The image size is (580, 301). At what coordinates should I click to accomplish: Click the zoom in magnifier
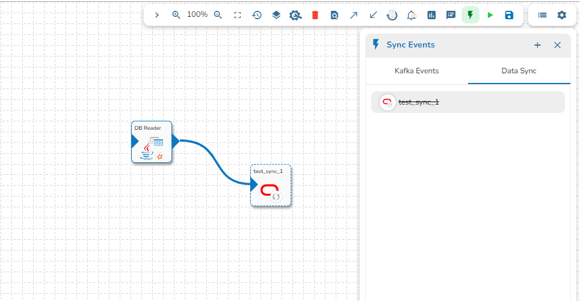[x=176, y=15]
